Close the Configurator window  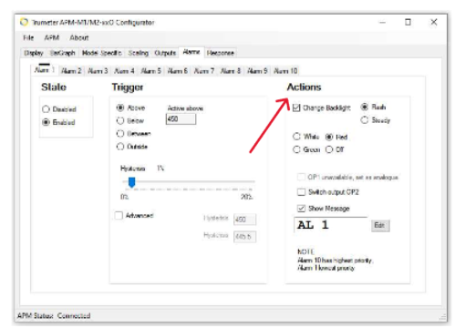(434, 22)
